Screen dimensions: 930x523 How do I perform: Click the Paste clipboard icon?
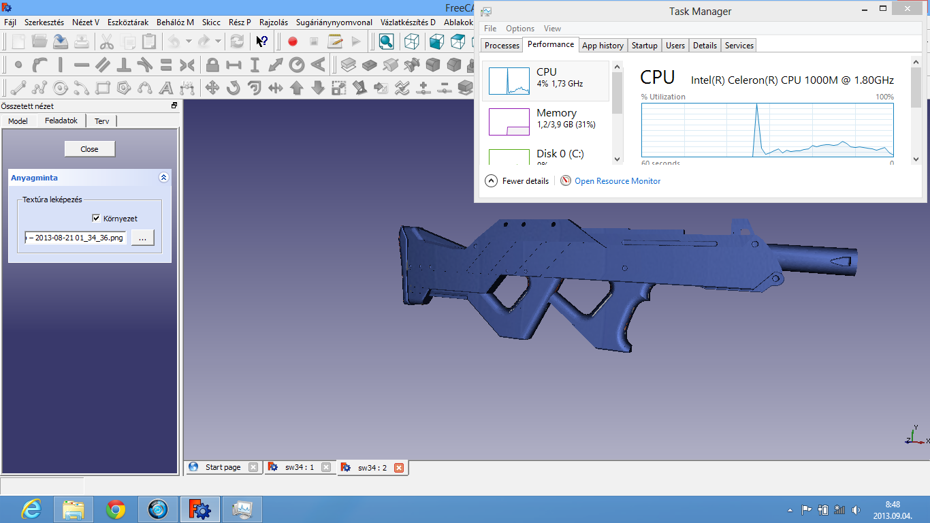(149, 42)
